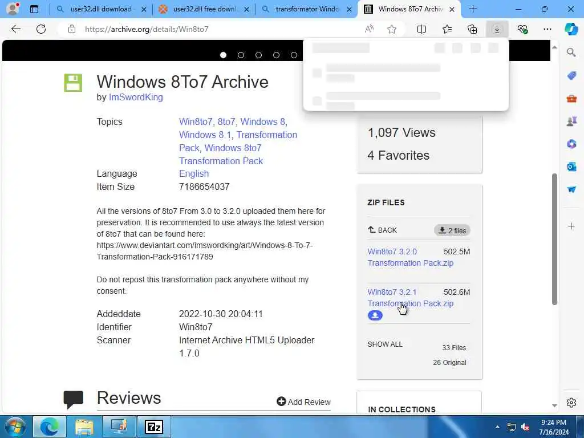This screenshot has height=438, width=584.
Task: Click blue download icon under Win8to7 3.2.1
Action: [375, 315]
